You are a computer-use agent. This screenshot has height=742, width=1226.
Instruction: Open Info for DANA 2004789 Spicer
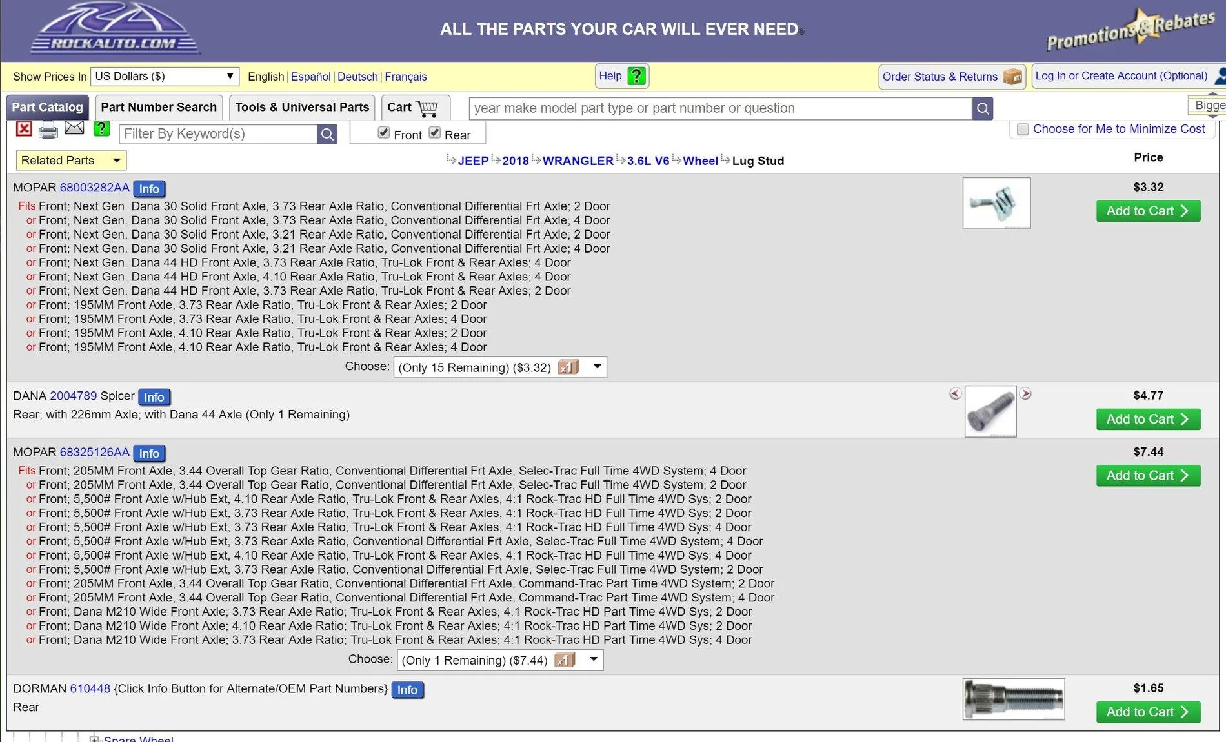point(154,397)
